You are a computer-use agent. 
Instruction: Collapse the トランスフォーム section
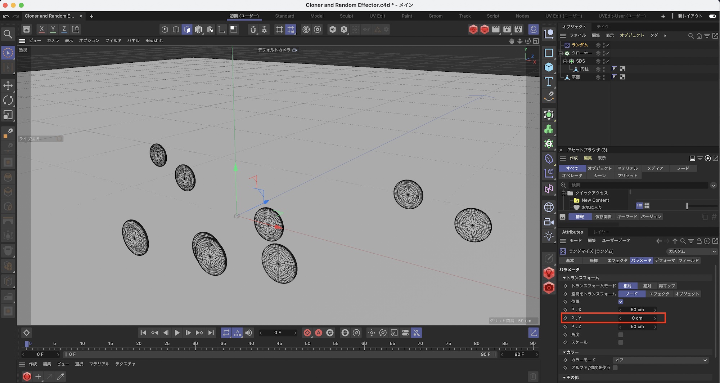pyautogui.click(x=564, y=278)
